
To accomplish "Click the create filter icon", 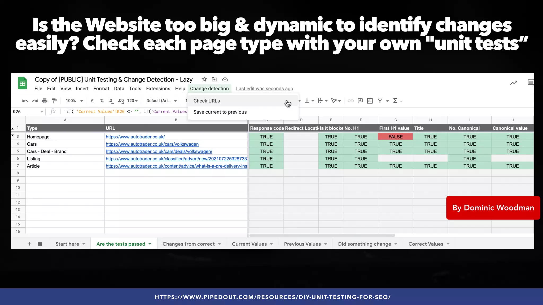I will click(380, 101).
